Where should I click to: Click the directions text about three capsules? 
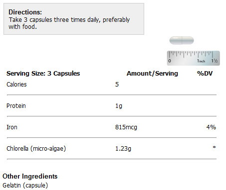69,23
